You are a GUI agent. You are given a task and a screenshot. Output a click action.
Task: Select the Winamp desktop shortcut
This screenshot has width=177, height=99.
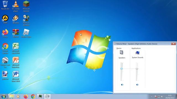[16, 19]
